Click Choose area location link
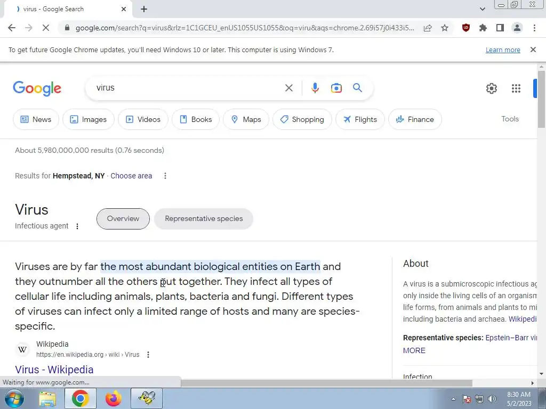Image resolution: width=546 pixels, height=409 pixels. coord(131,176)
